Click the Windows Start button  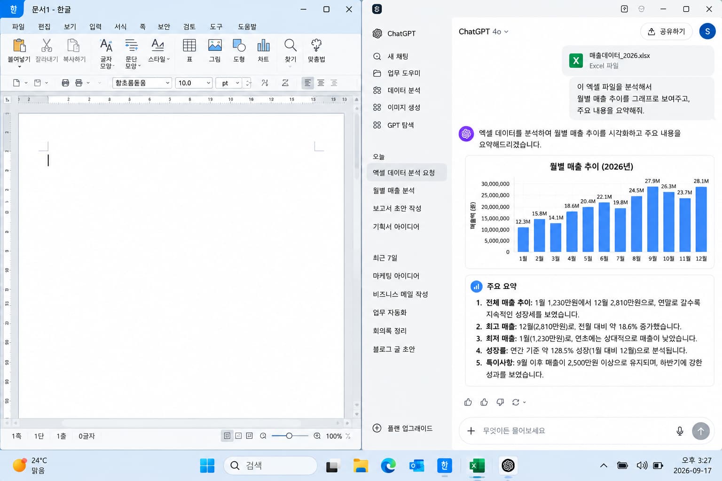(207, 465)
